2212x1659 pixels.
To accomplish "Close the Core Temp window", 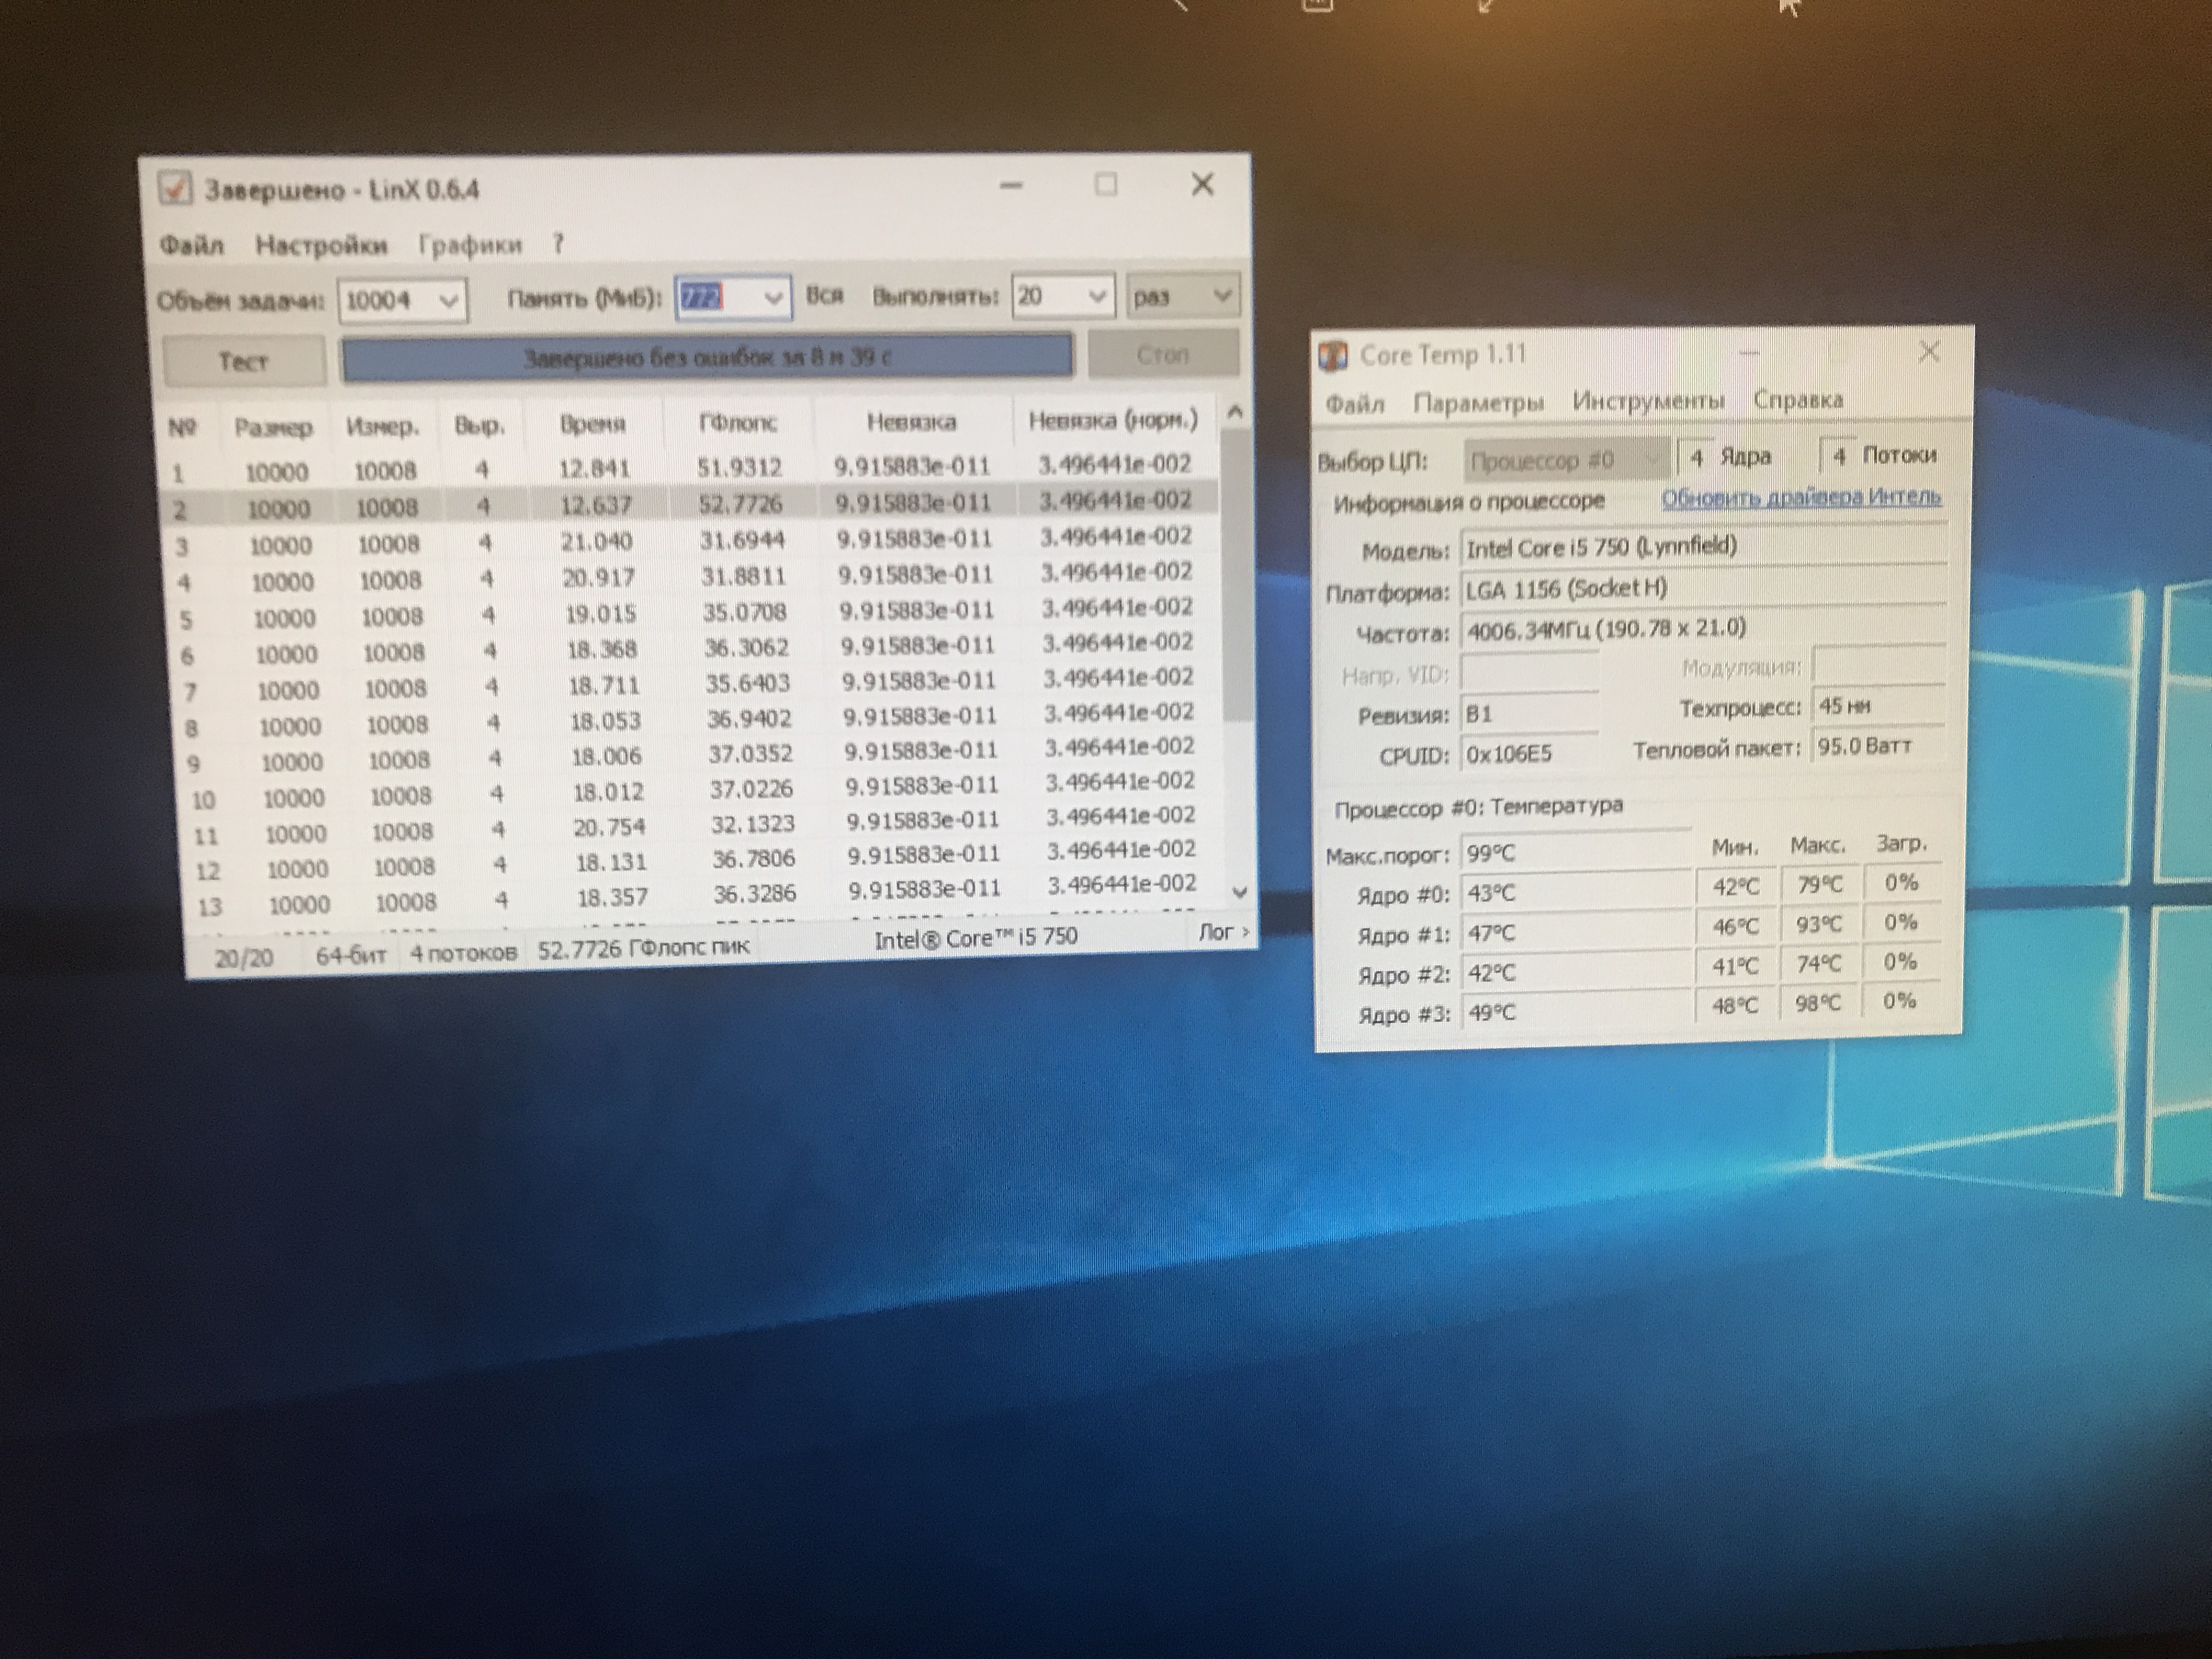I will pos(1929,352).
